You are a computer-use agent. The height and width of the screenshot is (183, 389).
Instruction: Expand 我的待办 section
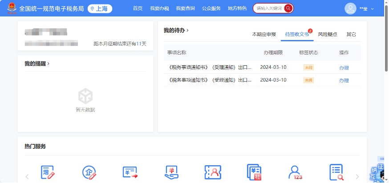[x=176, y=31]
